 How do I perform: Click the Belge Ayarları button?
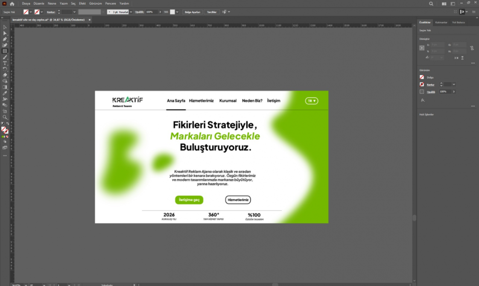(x=193, y=12)
